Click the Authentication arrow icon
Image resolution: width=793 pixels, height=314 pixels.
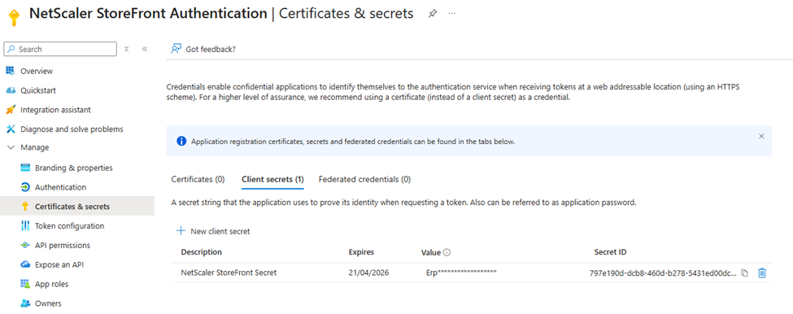point(25,187)
